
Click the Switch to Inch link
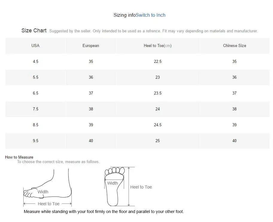pyautogui.click(x=150, y=15)
